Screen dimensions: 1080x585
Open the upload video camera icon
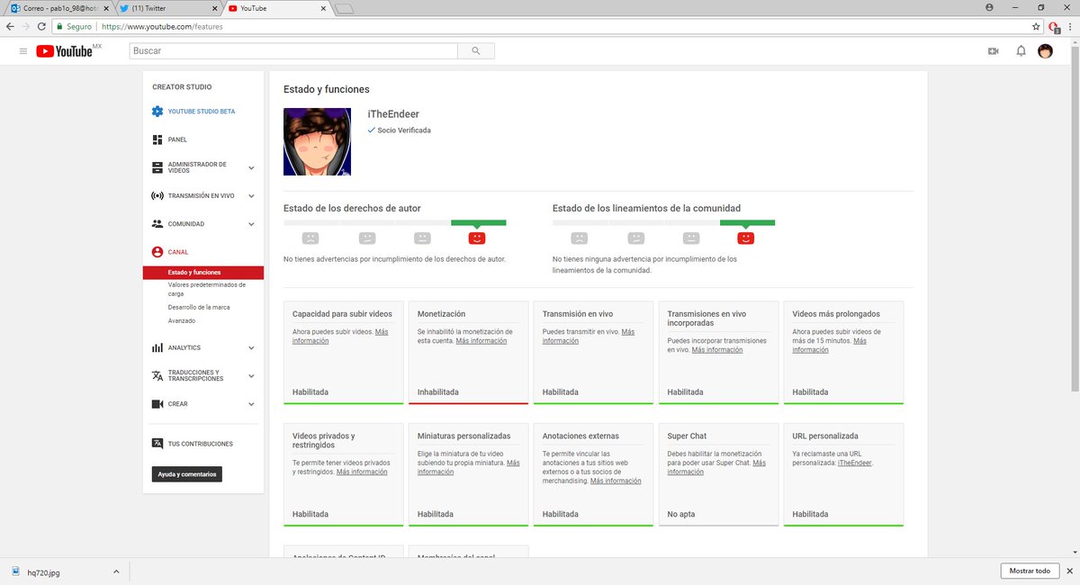tap(994, 51)
